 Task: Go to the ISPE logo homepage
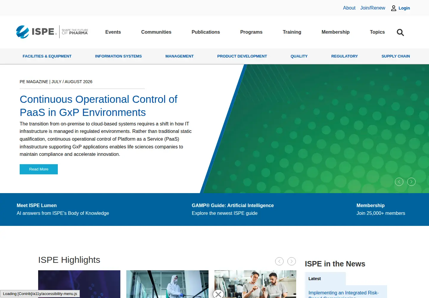[52, 32]
